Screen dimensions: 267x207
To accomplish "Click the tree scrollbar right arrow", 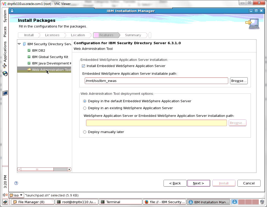I will point(69,169).
